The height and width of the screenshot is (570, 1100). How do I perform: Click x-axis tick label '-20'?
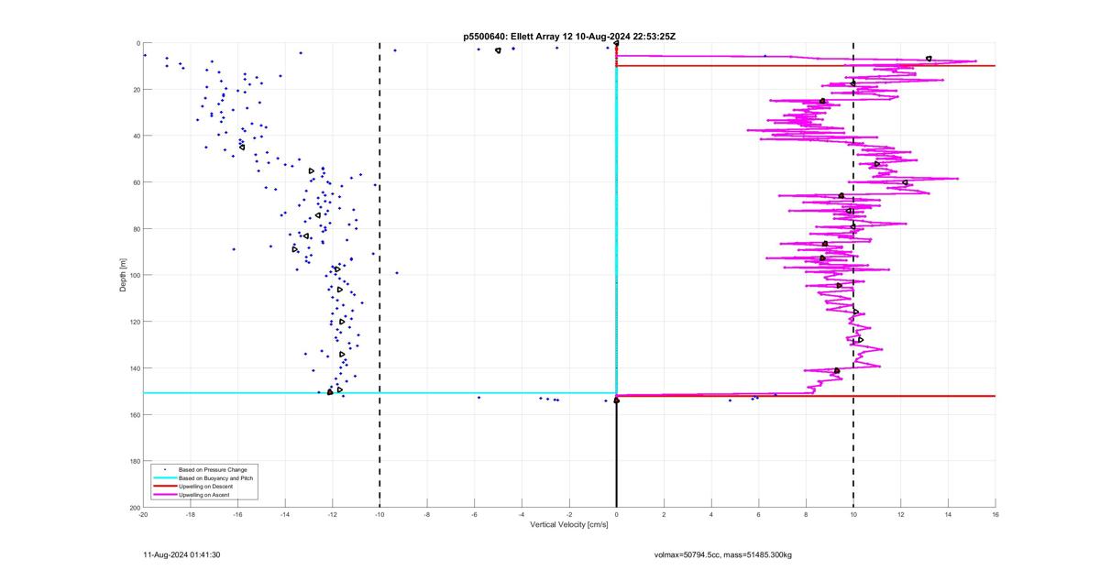[x=143, y=514]
